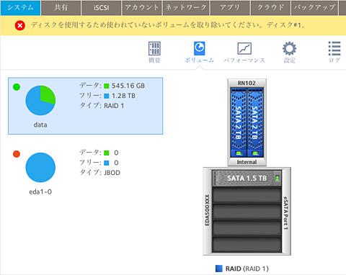Open the iSCSI tab
This screenshot has height=275, width=346.
coord(101,8)
